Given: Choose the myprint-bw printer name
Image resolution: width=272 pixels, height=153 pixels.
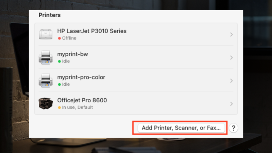Looking at the screenshot, I should click(72, 54).
